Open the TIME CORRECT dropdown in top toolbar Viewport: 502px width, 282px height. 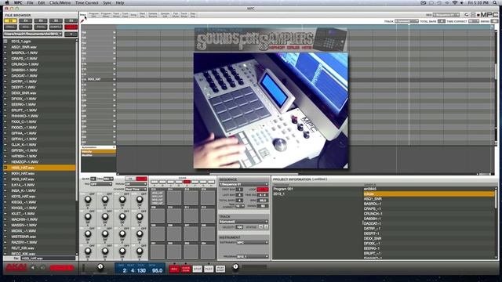click(x=474, y=21)
